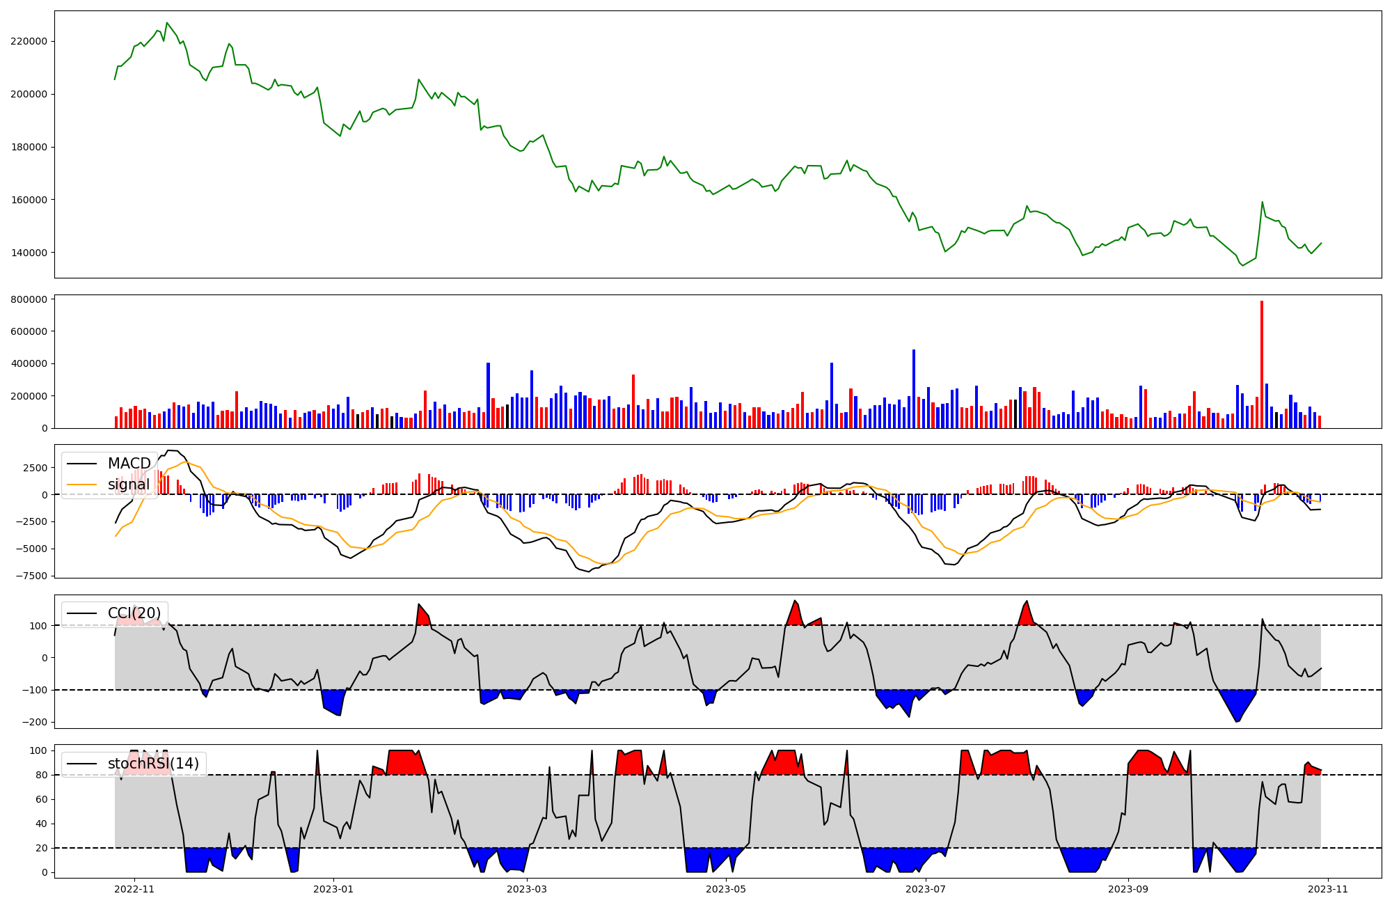
Task: Click the MACD legend label
Action: pos(129,464)
